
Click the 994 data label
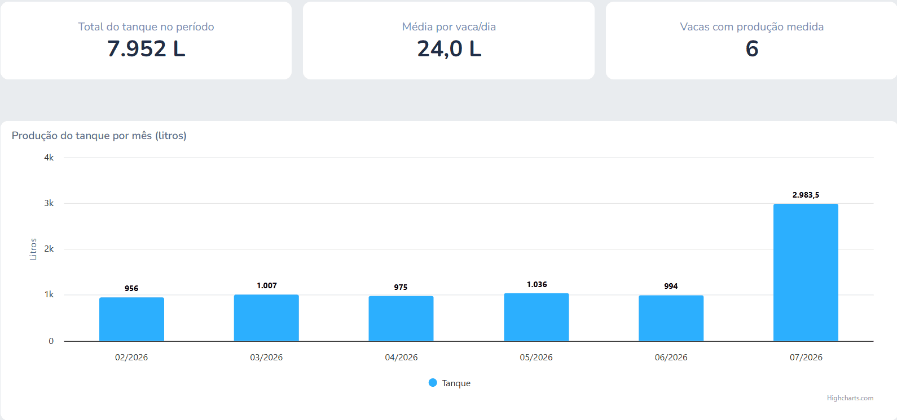coord(671,286)
